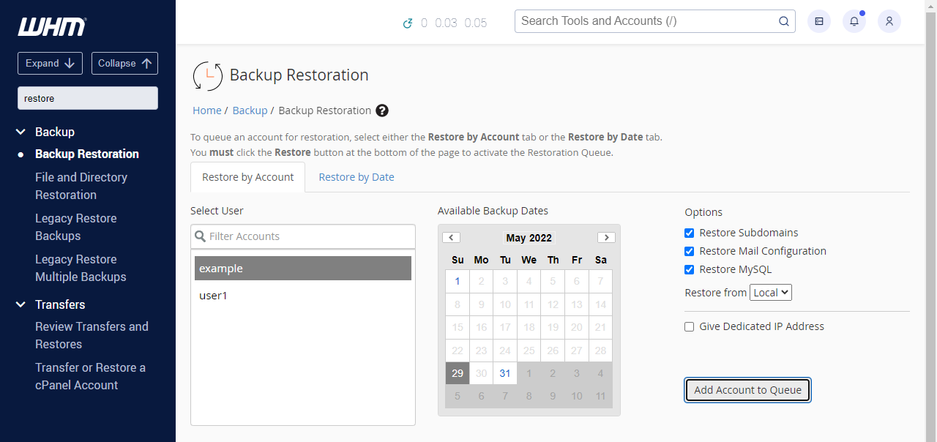
Task: Open Backup Restoration help via question mark icon
Action: tap(381, 110)
